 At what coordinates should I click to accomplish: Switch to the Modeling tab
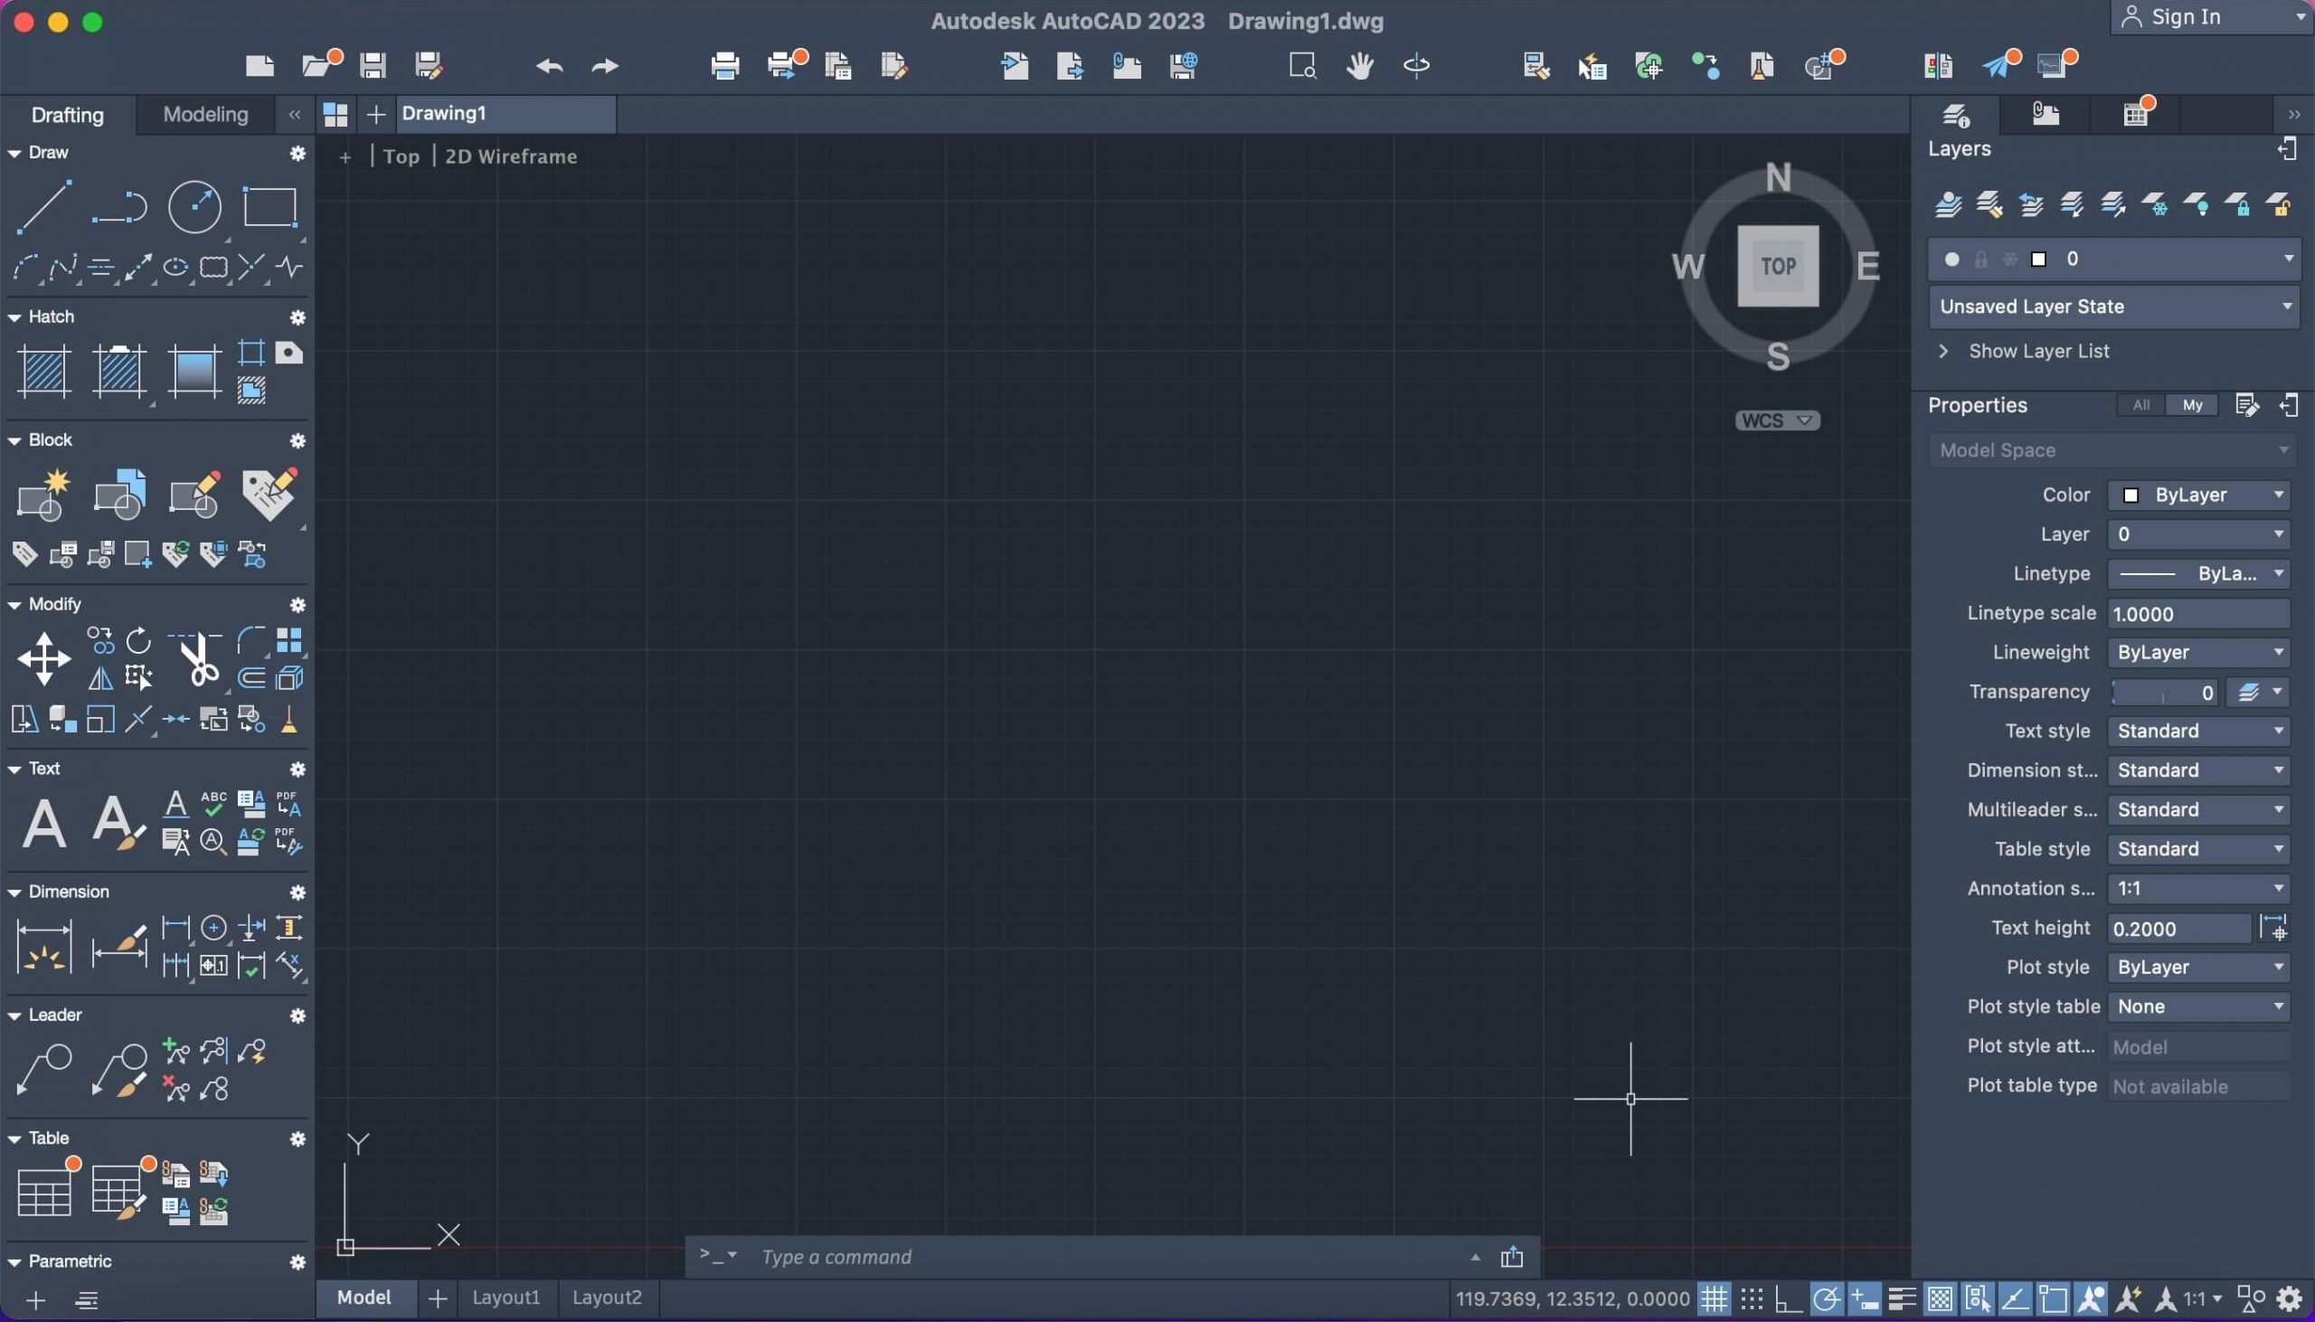click(205, 113)
